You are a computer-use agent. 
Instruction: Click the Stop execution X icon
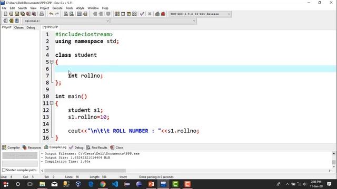coord(150,14)
